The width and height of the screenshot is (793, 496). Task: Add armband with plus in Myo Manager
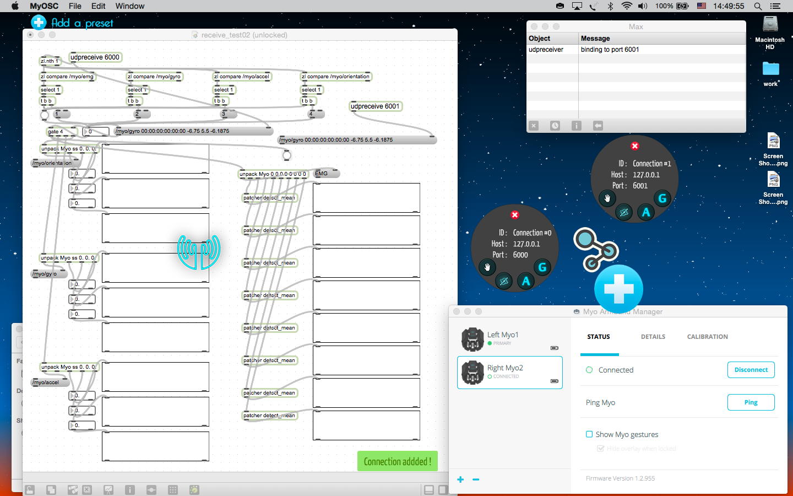pyautogui.click(x=460, y=479)
